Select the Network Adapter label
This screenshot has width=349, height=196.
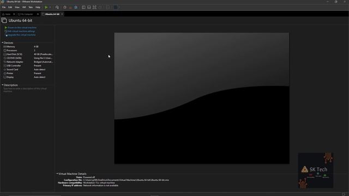tap(15, 62)
